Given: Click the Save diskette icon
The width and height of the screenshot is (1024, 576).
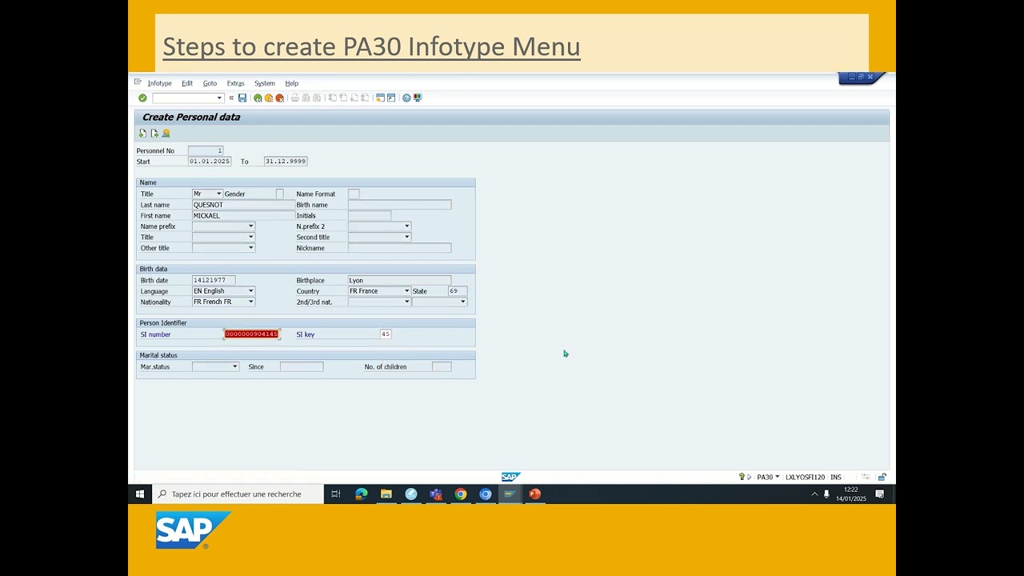Looking at the screenshot, I should point(242,98).
